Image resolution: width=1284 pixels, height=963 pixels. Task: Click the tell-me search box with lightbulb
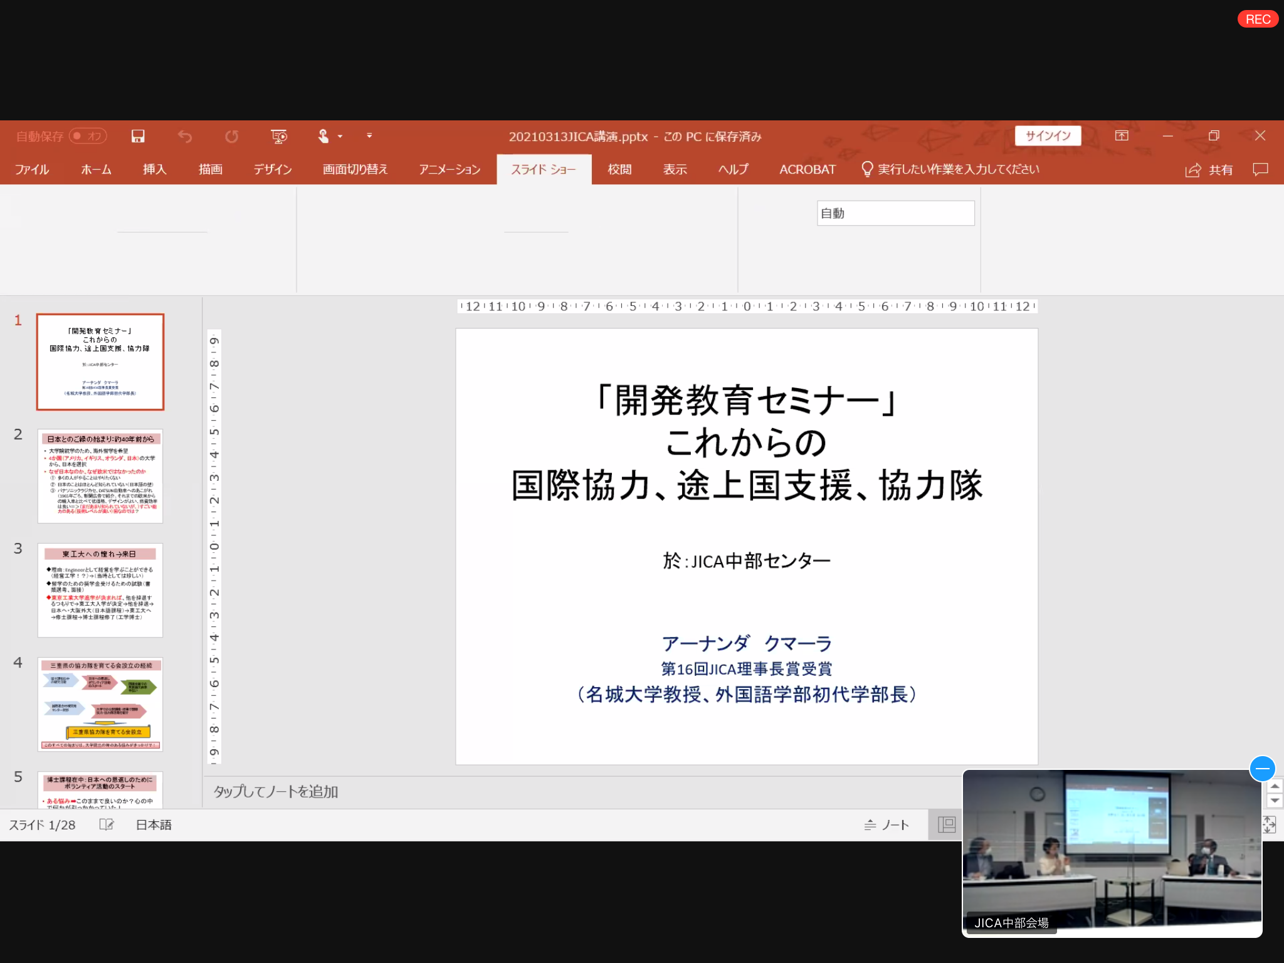point(950,169)
